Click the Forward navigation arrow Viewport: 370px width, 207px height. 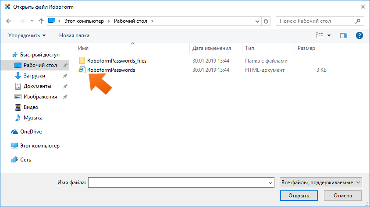point(22,21)
